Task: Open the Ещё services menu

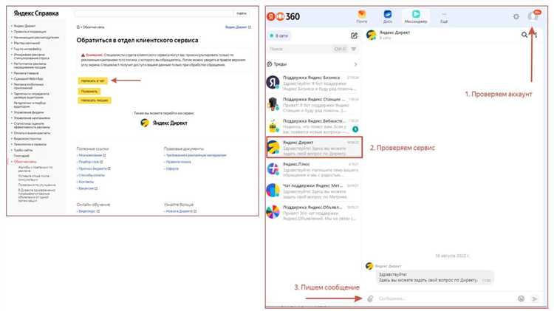Action: [444, 18]
